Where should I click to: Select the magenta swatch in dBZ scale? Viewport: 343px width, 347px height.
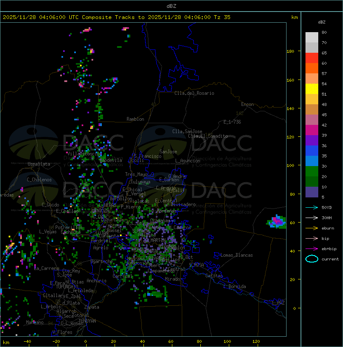pos(312,130)
